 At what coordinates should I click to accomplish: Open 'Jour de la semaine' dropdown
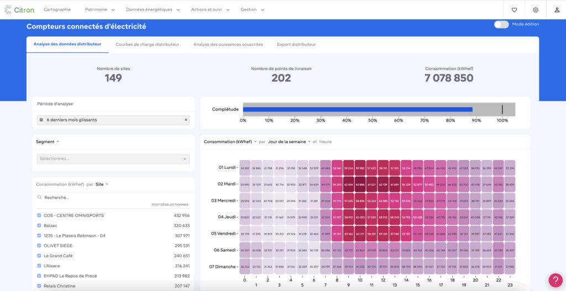[289, 142]
